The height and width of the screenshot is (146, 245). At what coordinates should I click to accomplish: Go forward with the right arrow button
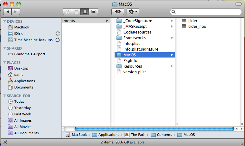[x=16, y=12]
